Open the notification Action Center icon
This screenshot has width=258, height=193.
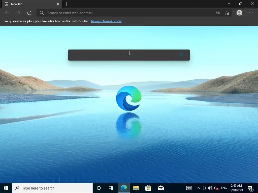[250, 188]
